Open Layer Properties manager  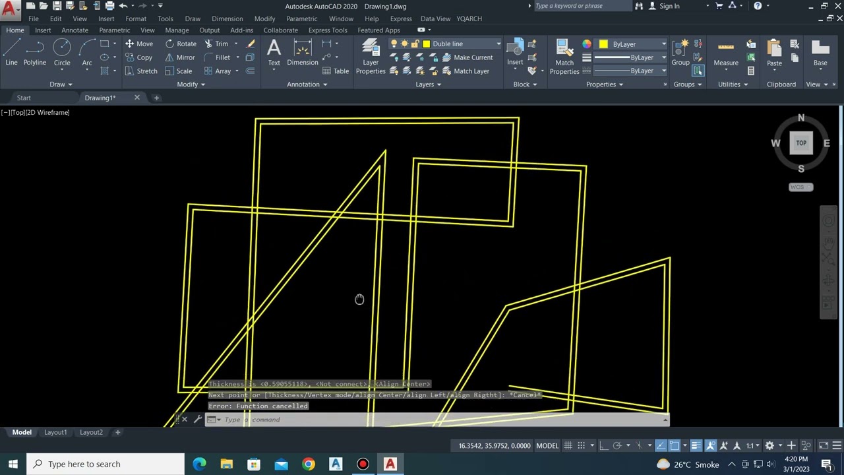371,57
